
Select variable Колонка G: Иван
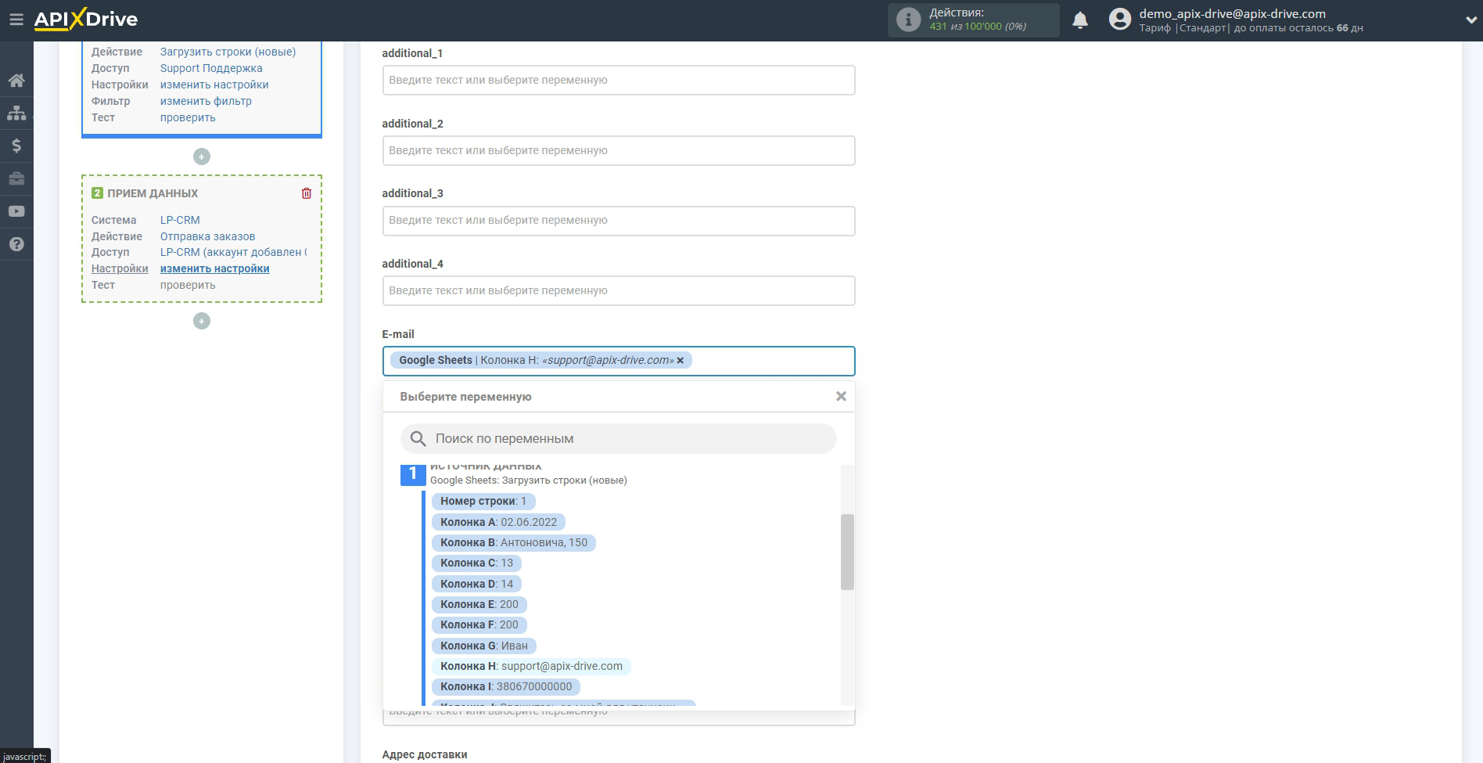click(x=483, y=646)
